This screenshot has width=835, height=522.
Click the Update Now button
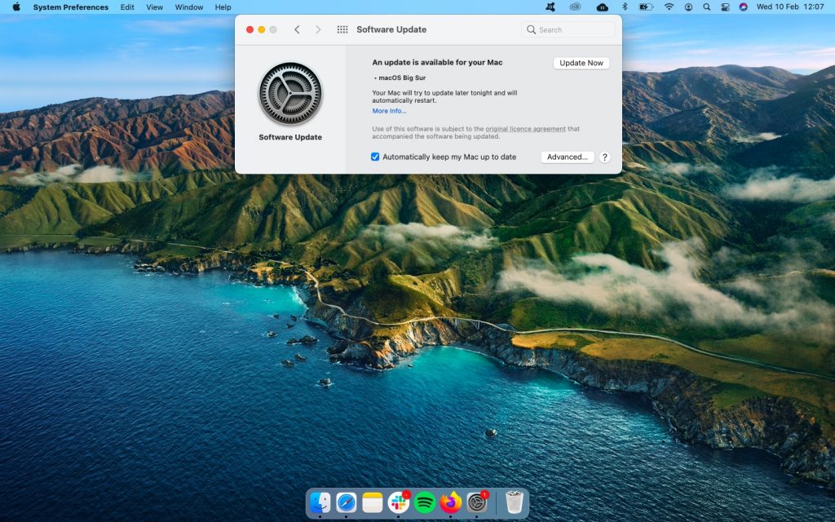581,63
